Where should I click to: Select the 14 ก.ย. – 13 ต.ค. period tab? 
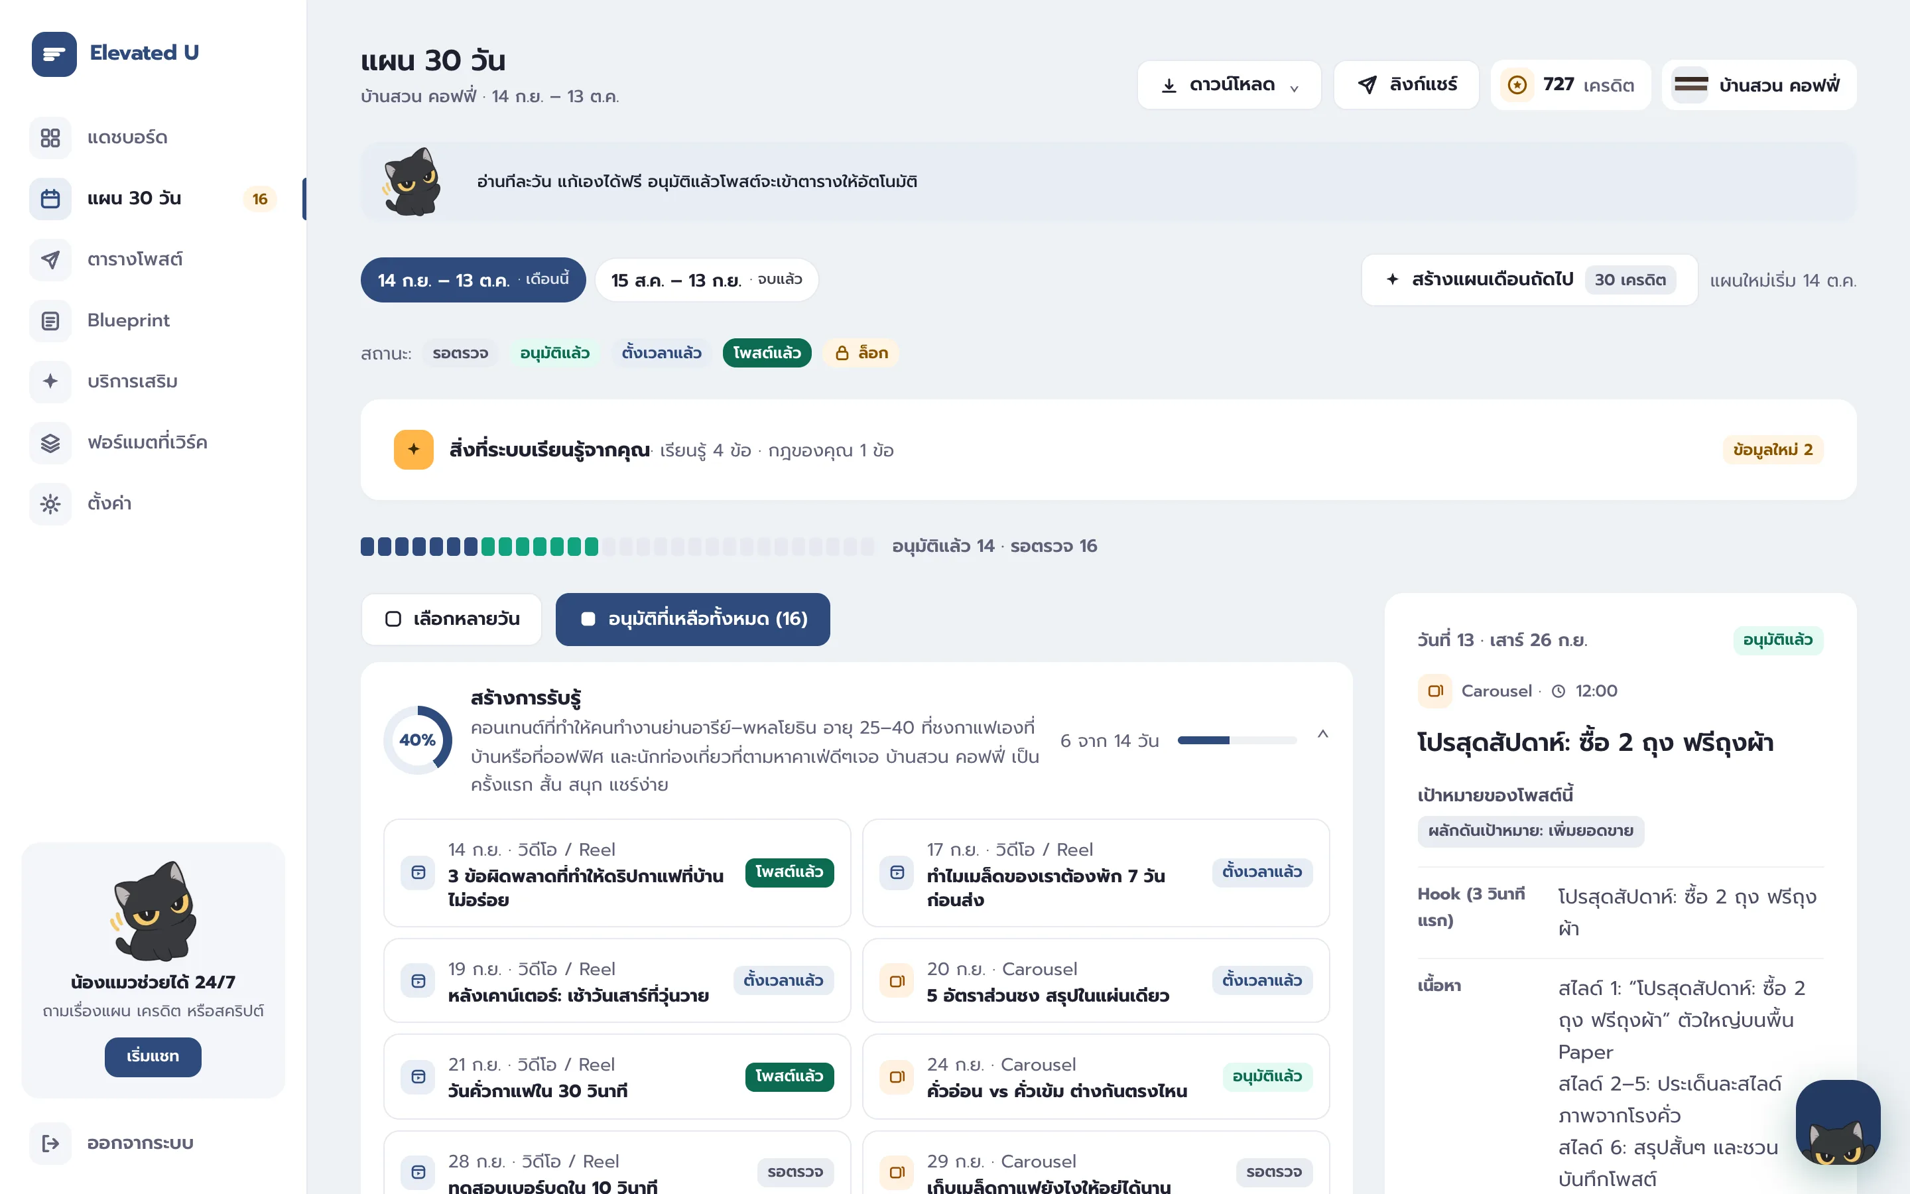pos(473,279)
